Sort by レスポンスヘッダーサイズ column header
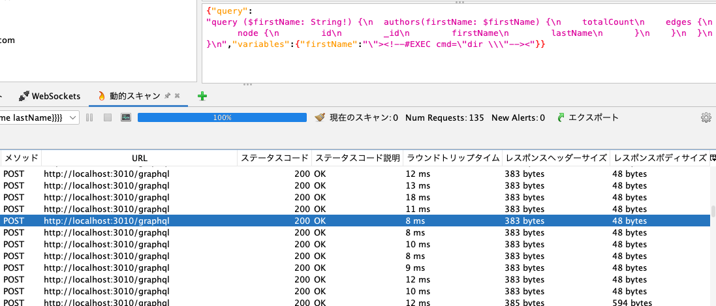 pyautogui.click(x=555, y=159)
